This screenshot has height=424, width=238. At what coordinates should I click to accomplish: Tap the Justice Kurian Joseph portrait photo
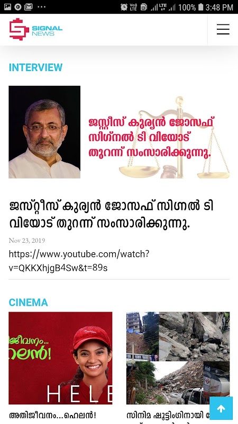coord(44,132)
